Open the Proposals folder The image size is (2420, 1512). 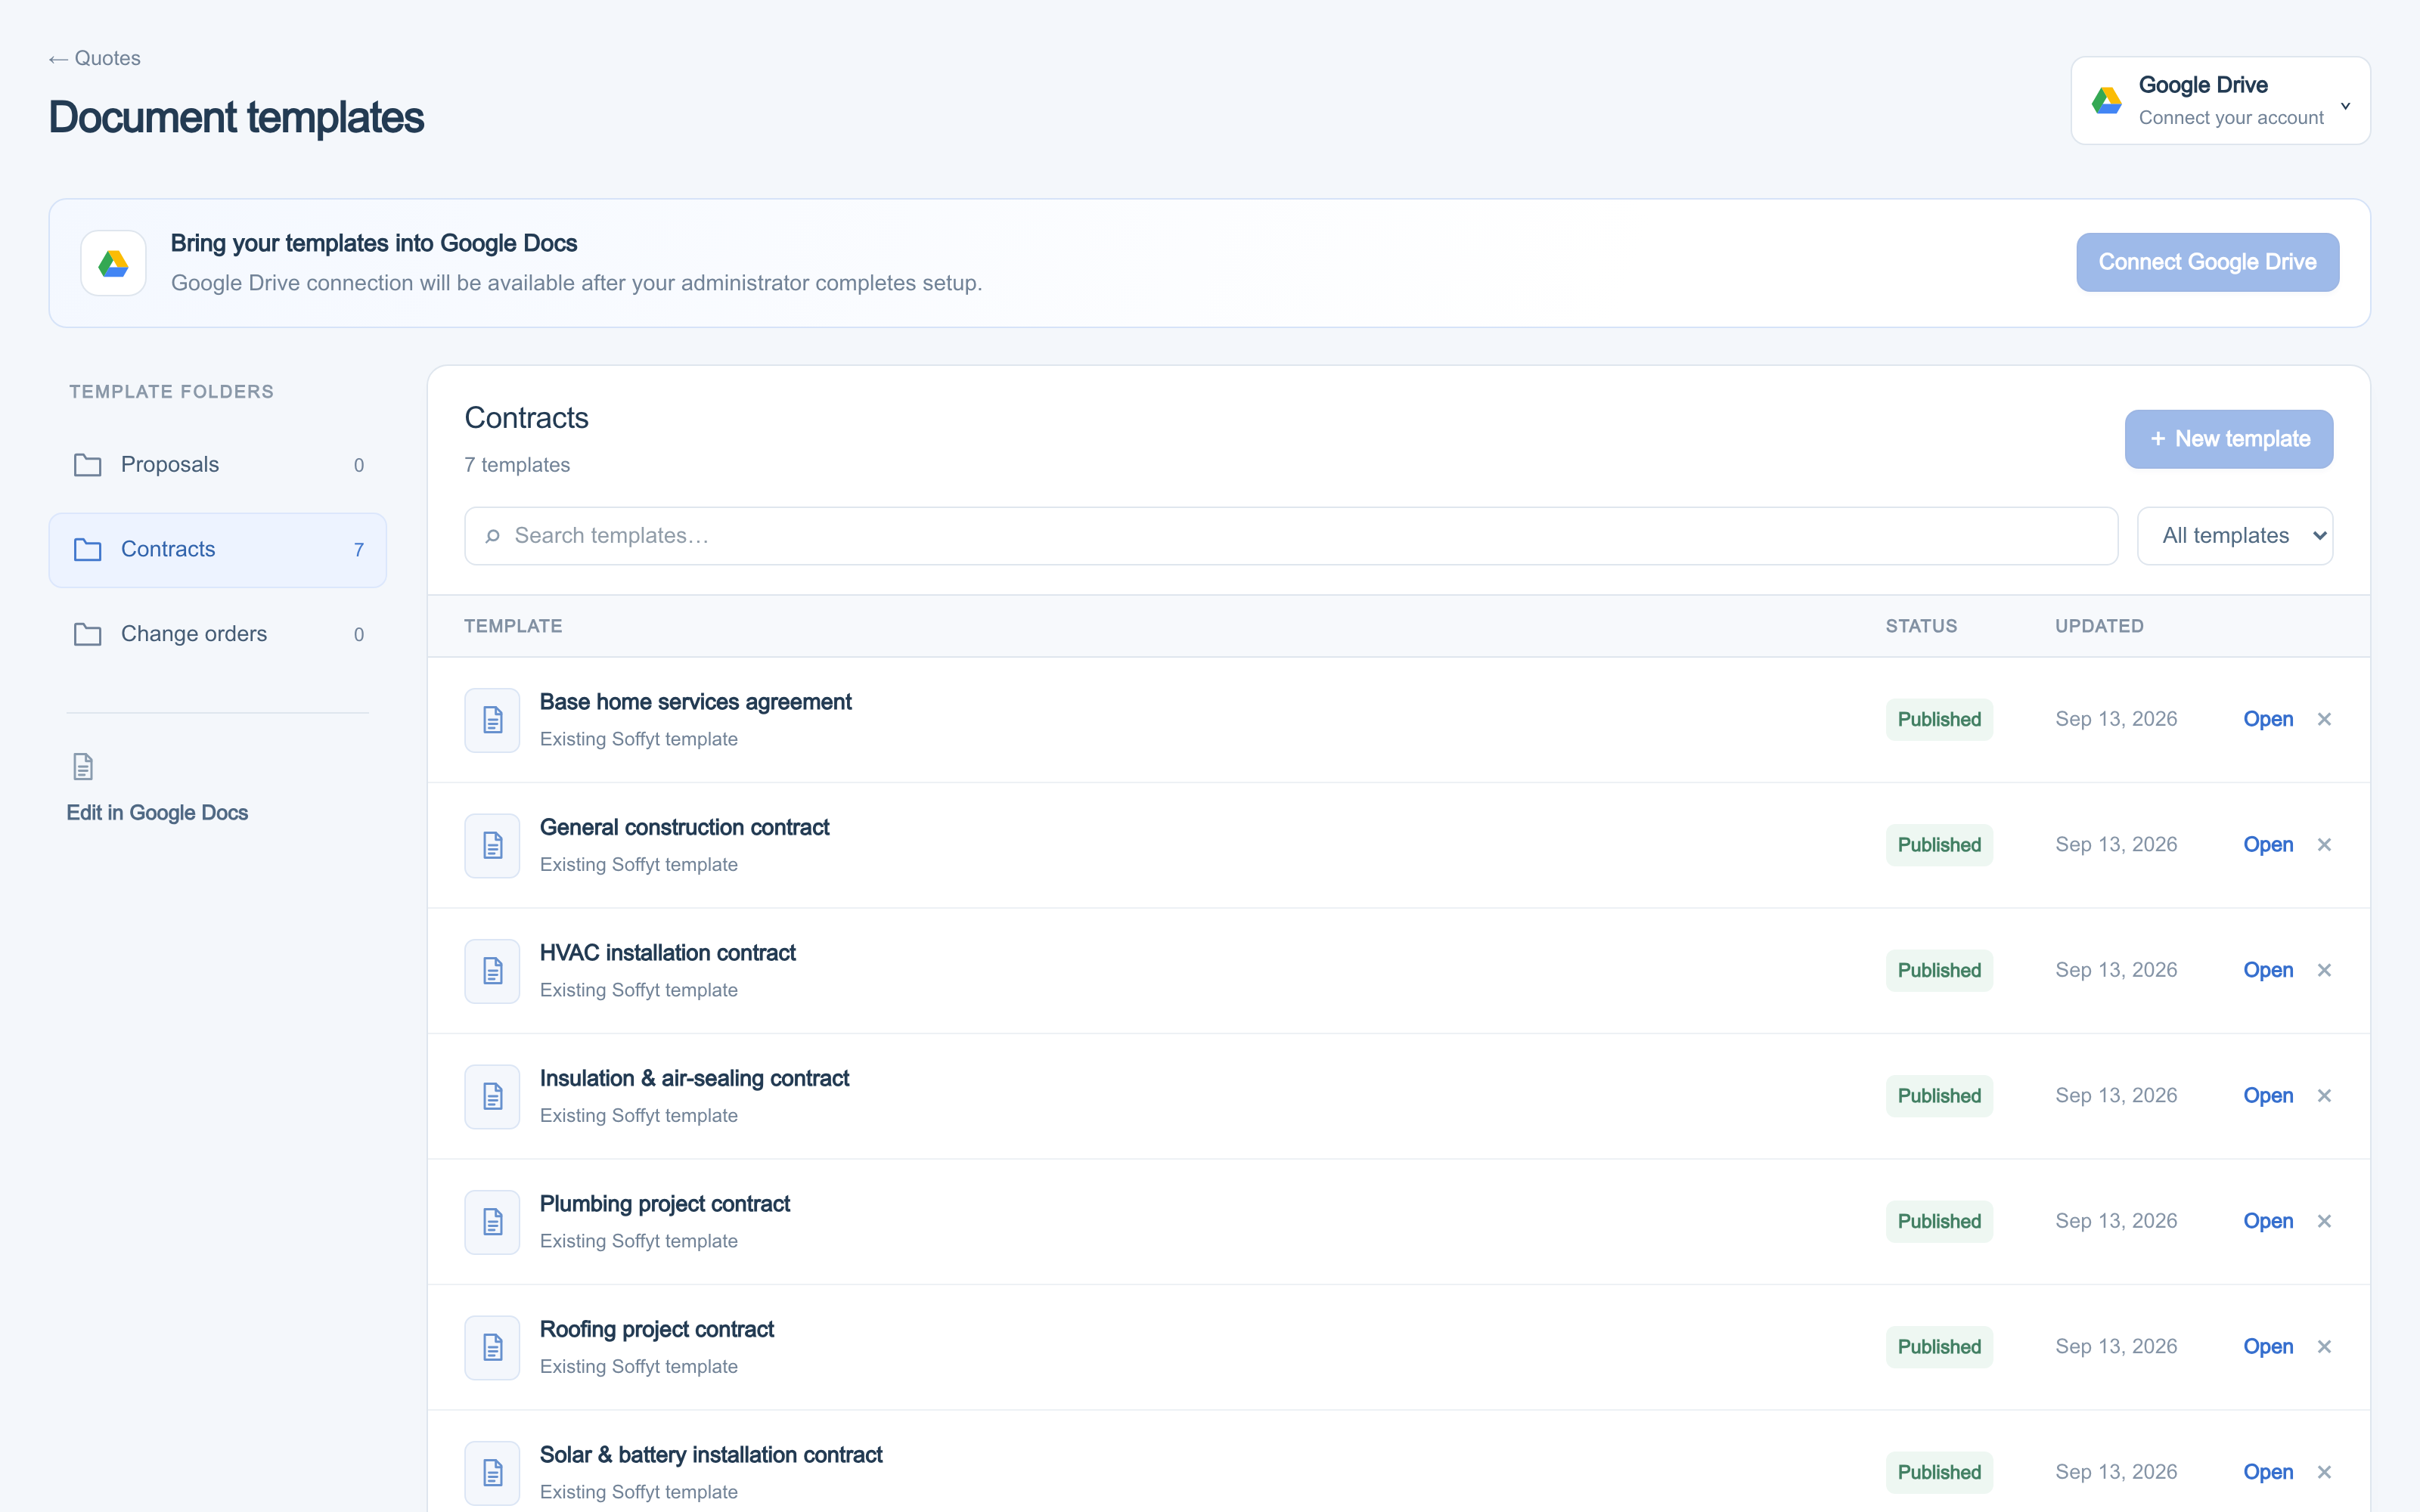[218, 465]
